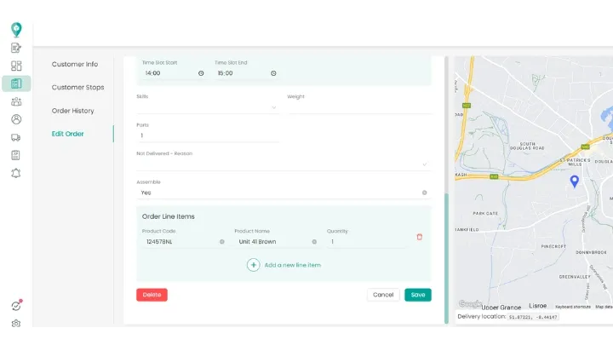Expand the Not Delivered - Reason dropdown
Viewport: 613px width, 345px height.
[424, 164]
